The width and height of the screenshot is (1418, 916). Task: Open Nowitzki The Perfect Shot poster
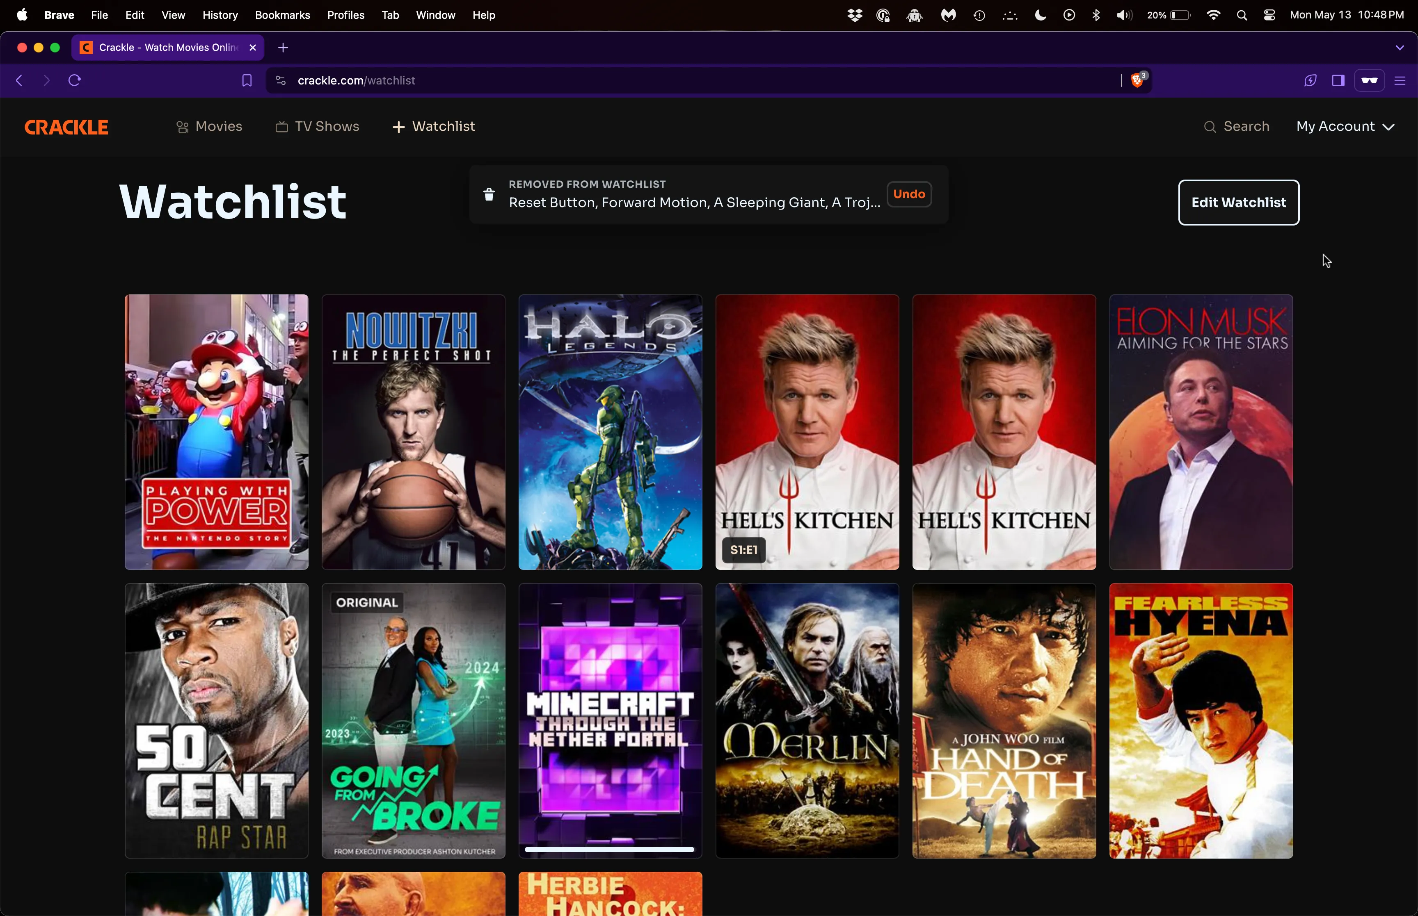pos(414,432)
